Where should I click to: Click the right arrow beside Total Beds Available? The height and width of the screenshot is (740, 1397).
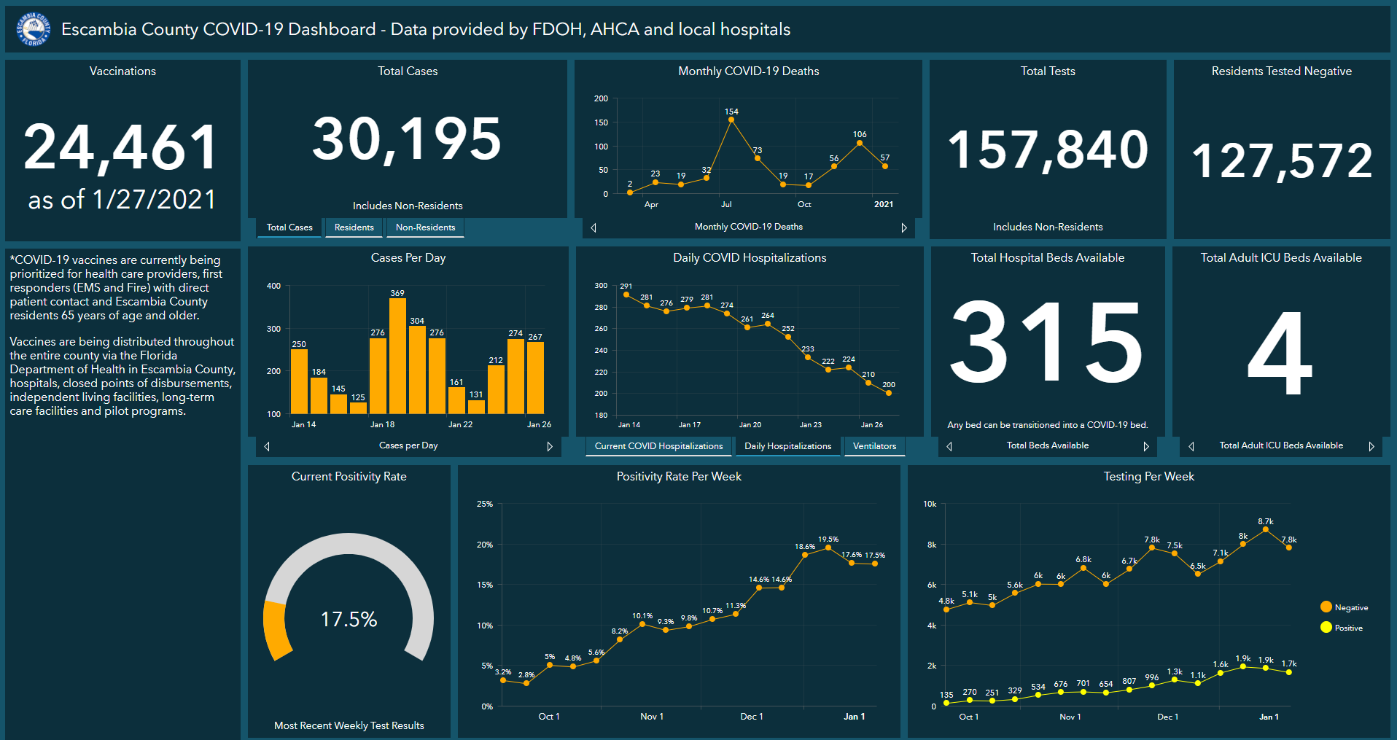(1148, 445)
